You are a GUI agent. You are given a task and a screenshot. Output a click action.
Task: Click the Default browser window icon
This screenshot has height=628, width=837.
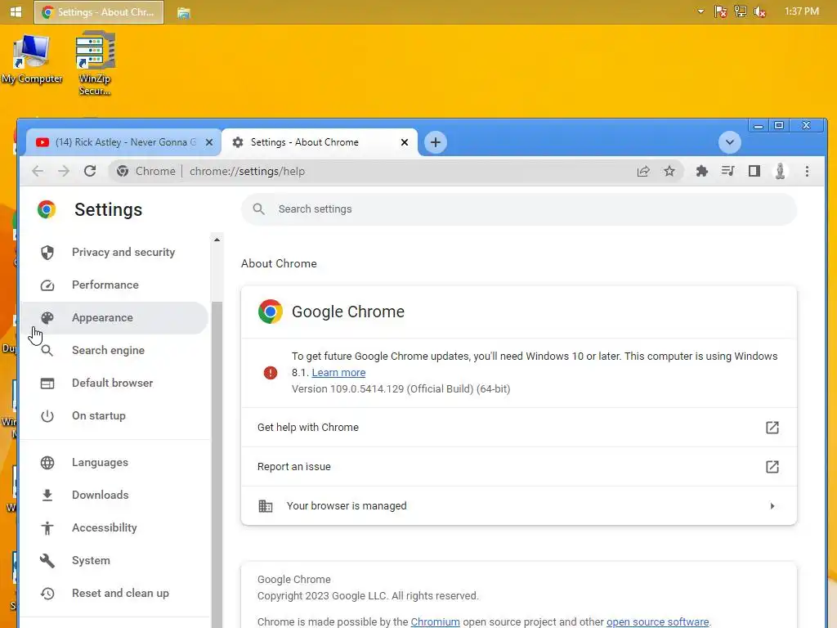coord(47,383)
